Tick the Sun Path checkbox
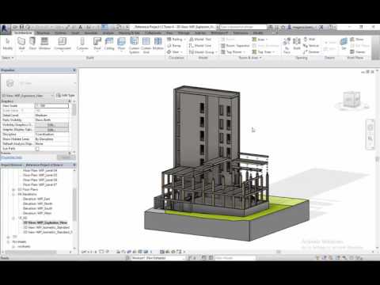This screenshot has width=380, height=285. pos(37,149)
